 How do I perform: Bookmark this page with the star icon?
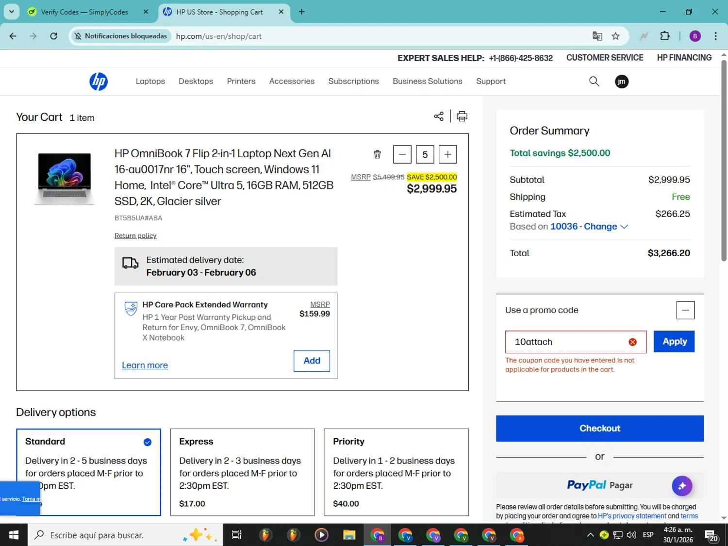click(x=615, y=36)
